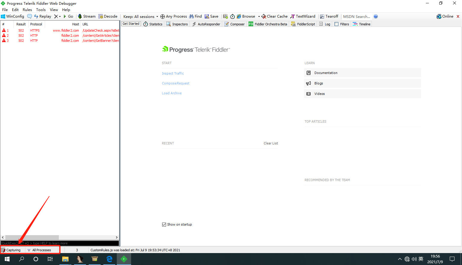Toggle Capturing in the status bar

pyautogui.click(x=11, y=250)
